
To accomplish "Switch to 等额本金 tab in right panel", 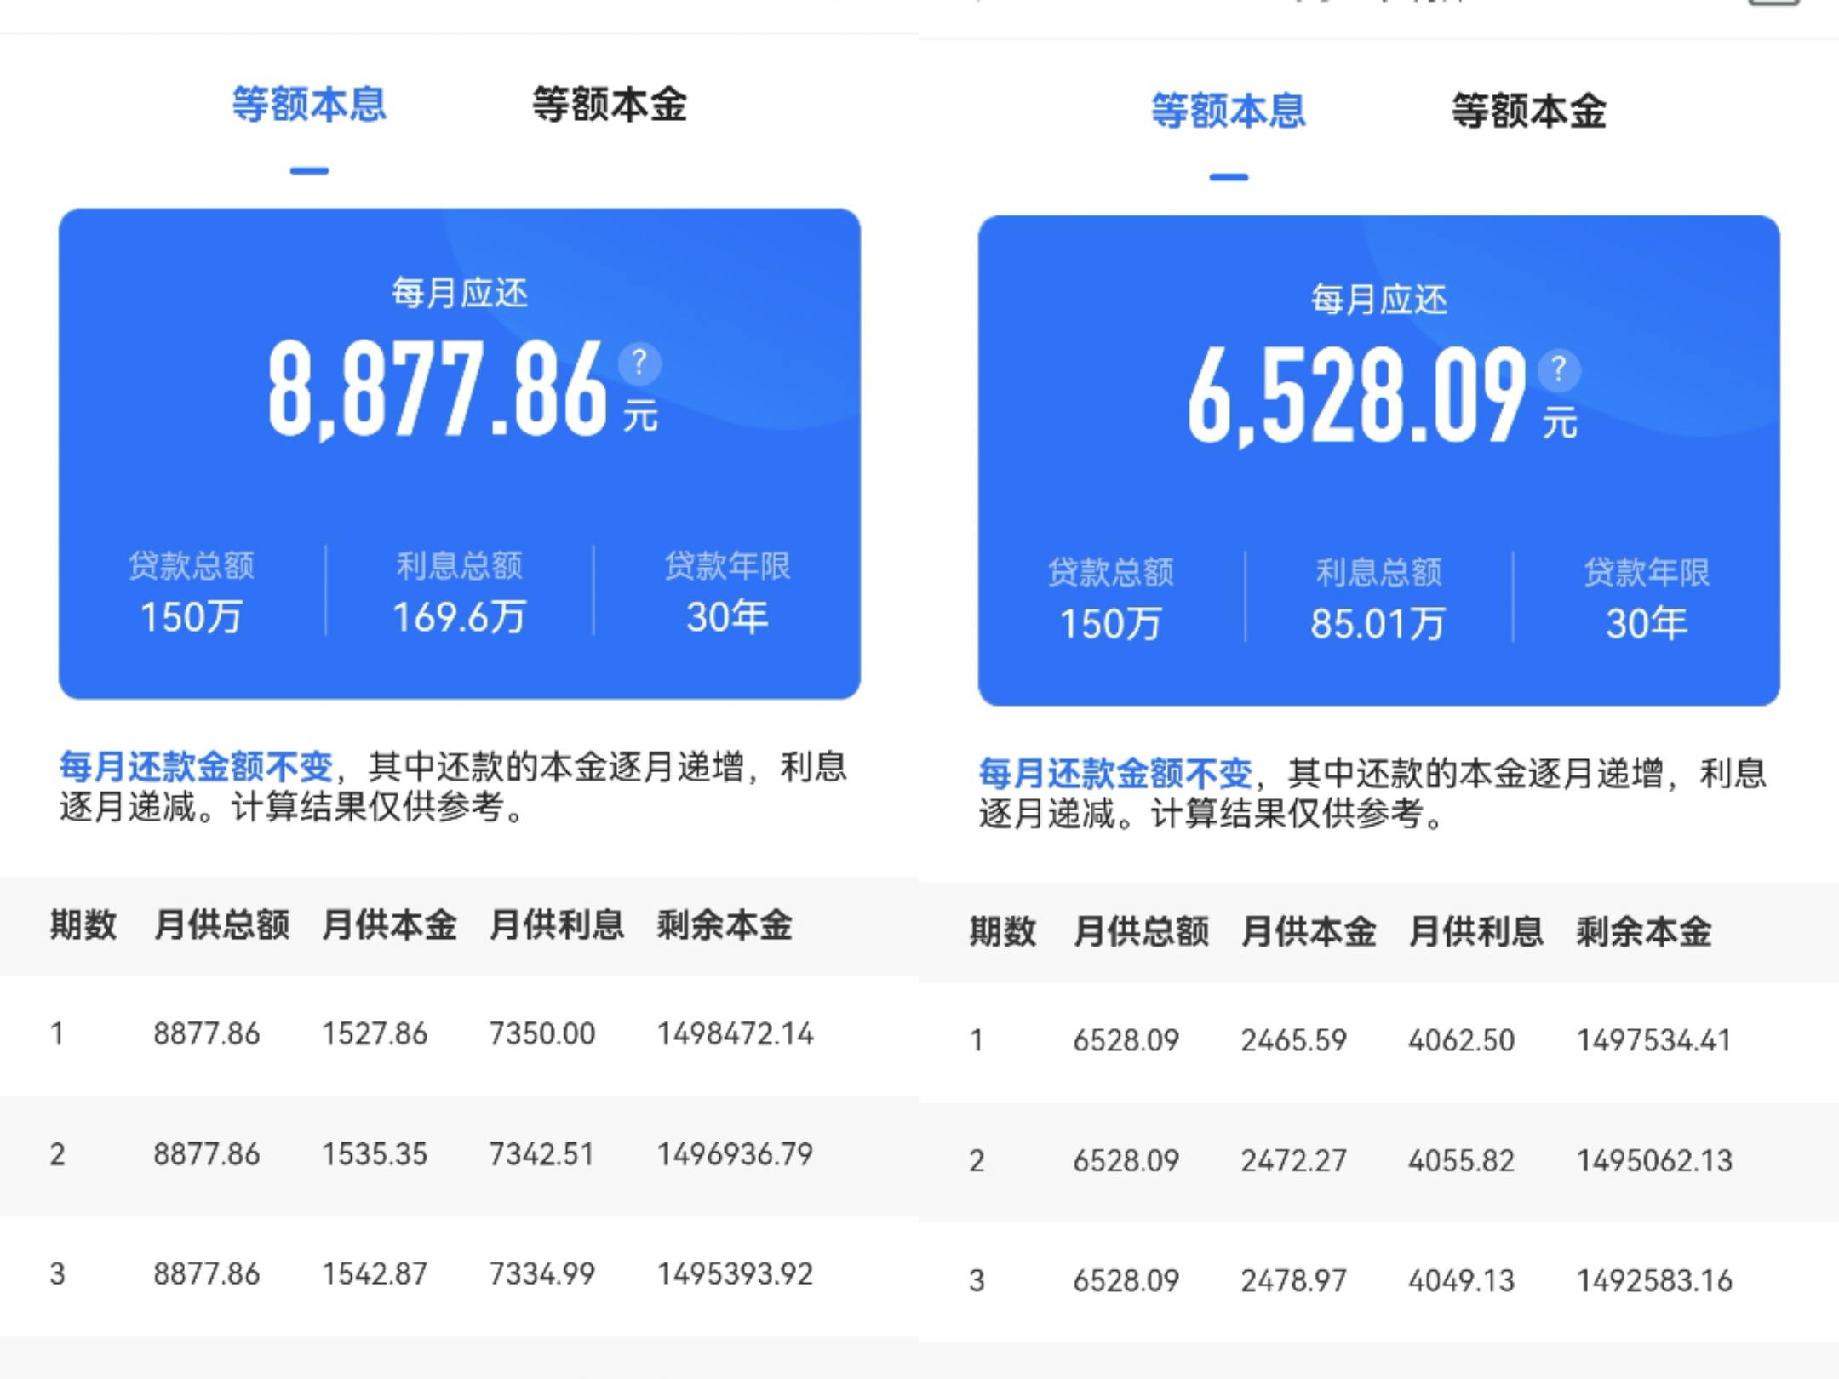I will (x=1529, y=111).
